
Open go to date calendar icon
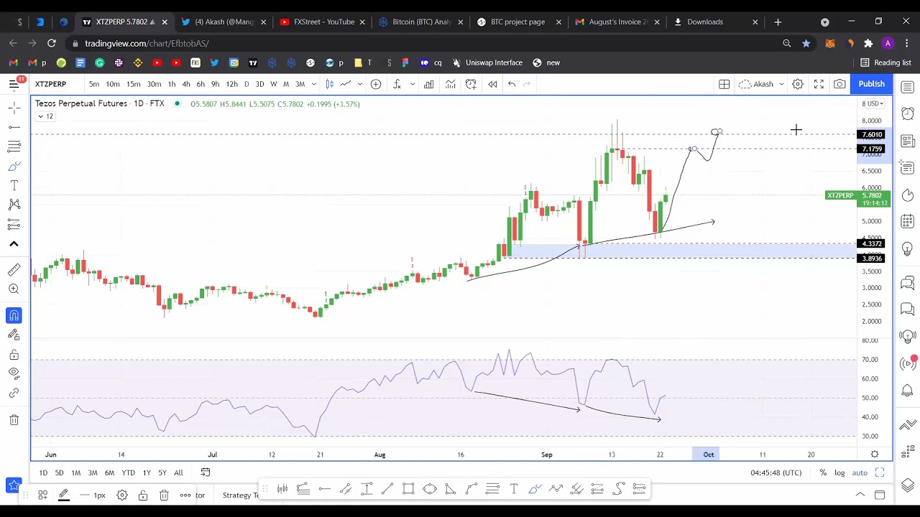[206, 472]
